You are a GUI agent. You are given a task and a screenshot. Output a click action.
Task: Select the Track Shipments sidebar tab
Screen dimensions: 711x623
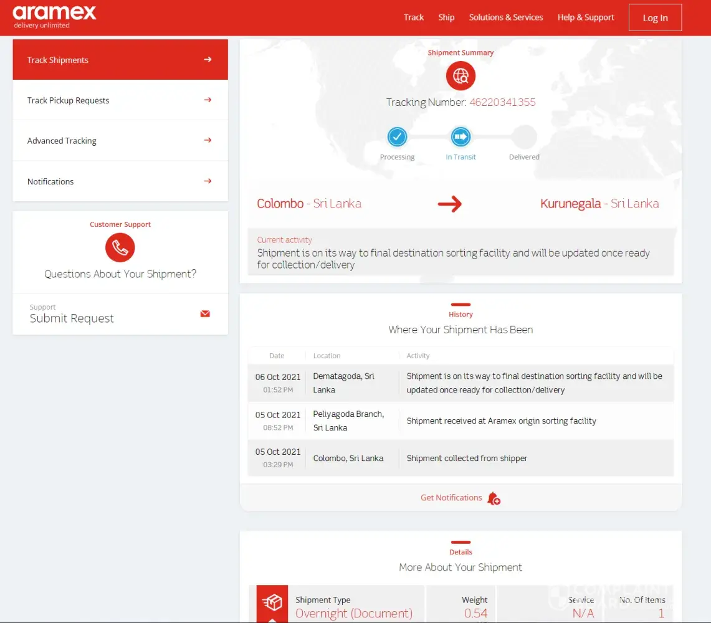click(x=120, y=60)
